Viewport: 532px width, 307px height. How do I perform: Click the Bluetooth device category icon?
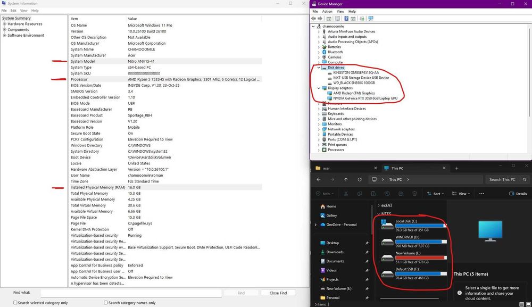(x=324, y=52)
